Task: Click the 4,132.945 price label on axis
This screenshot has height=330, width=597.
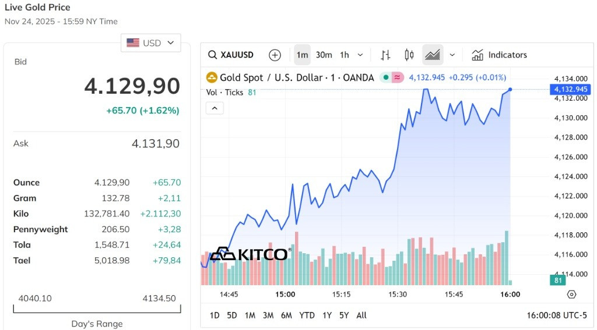Action: (x=570, y=90)
